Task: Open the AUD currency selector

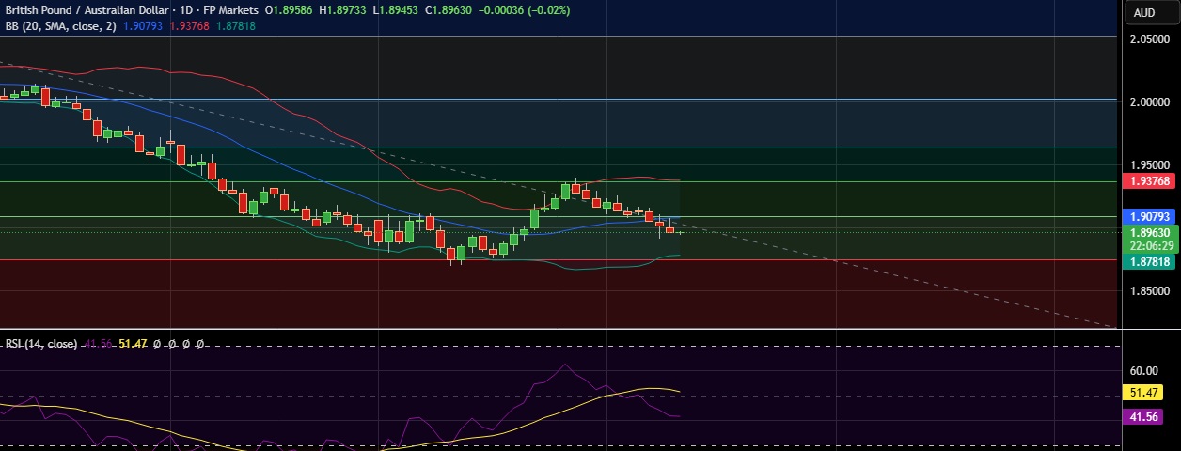Action: point(1144,12)
